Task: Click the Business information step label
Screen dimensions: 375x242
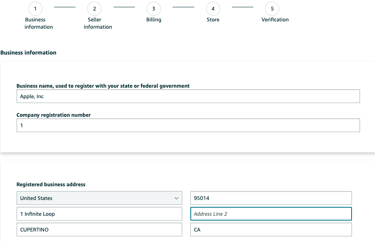Action: coord(38,23)
